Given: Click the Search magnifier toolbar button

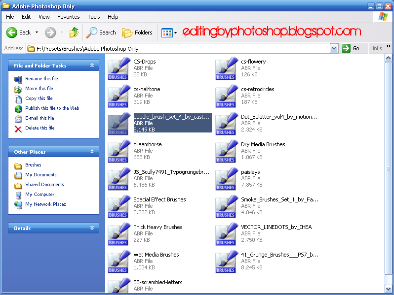Looking at the screenshot, I should click(101, 33).
